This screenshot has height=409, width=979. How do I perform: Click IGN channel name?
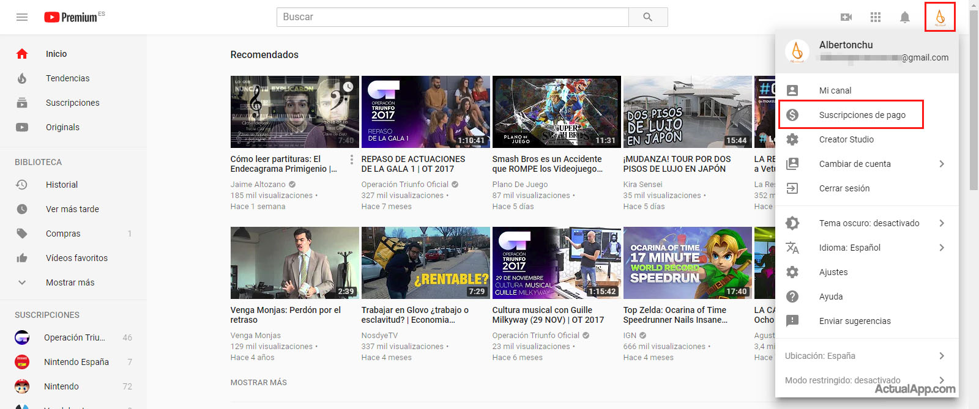pyautogui.click(x=630, y=336)
